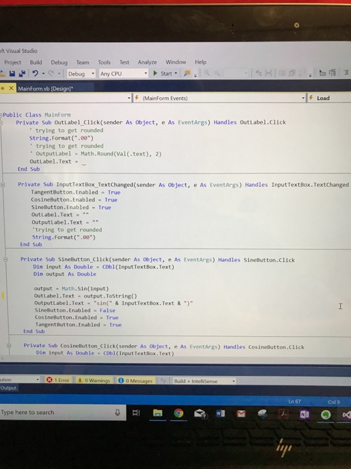Click the second magnifier toolbar icon

(x=217, y=73)
